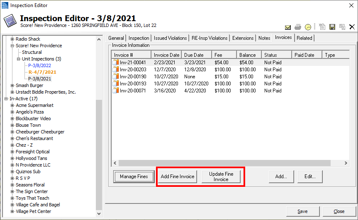Click the invoice list scroll left arrow
Image resolution: width=358 pixels, height=220 pixels.
[x=115, y=163]
